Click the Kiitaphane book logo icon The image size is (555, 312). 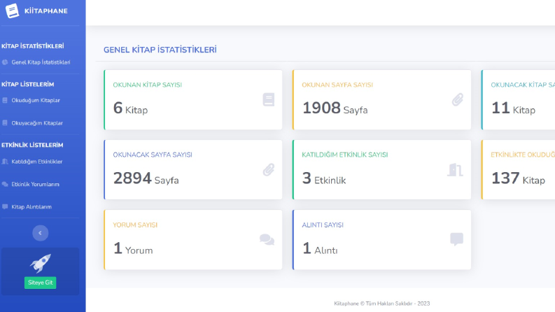(12, 10)
